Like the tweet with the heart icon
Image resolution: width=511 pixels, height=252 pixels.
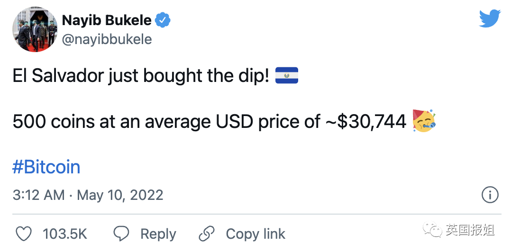pos(23,234)
